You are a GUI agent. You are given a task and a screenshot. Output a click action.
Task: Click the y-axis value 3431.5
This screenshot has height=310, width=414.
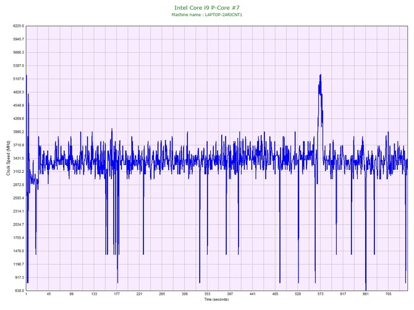(19, 158)
